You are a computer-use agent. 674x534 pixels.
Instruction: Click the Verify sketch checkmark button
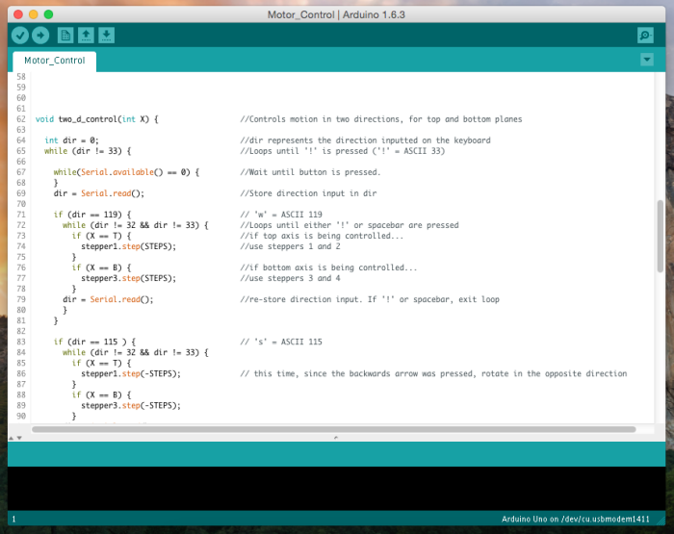click(20, 36)
